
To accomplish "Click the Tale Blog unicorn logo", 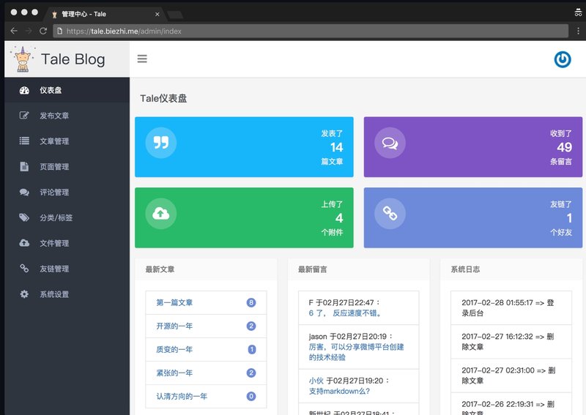I will tap(23, 59).
